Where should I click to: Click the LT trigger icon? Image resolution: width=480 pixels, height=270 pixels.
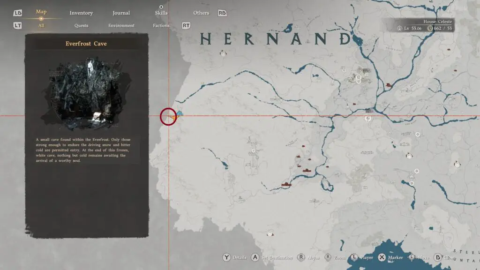point(17,26)
